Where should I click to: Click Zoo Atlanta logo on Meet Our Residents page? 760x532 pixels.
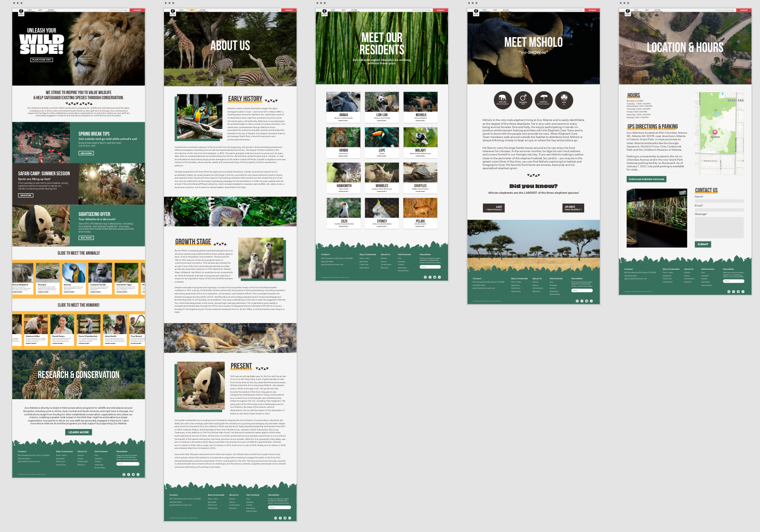pyautogui.click(x=324, y=13)
